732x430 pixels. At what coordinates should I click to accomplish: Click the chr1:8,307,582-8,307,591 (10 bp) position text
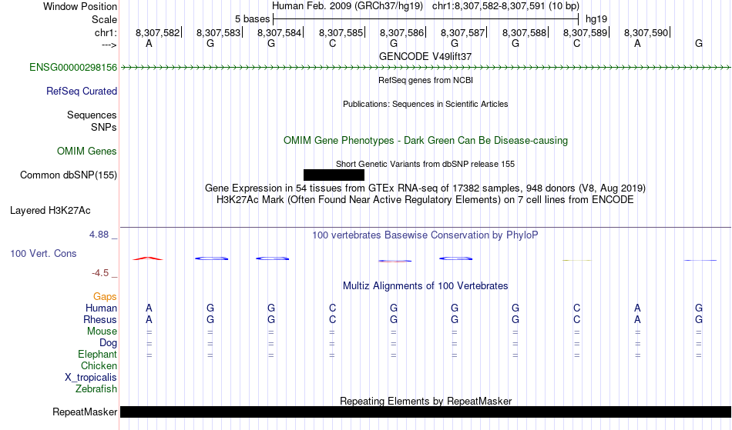pos(505,6)
